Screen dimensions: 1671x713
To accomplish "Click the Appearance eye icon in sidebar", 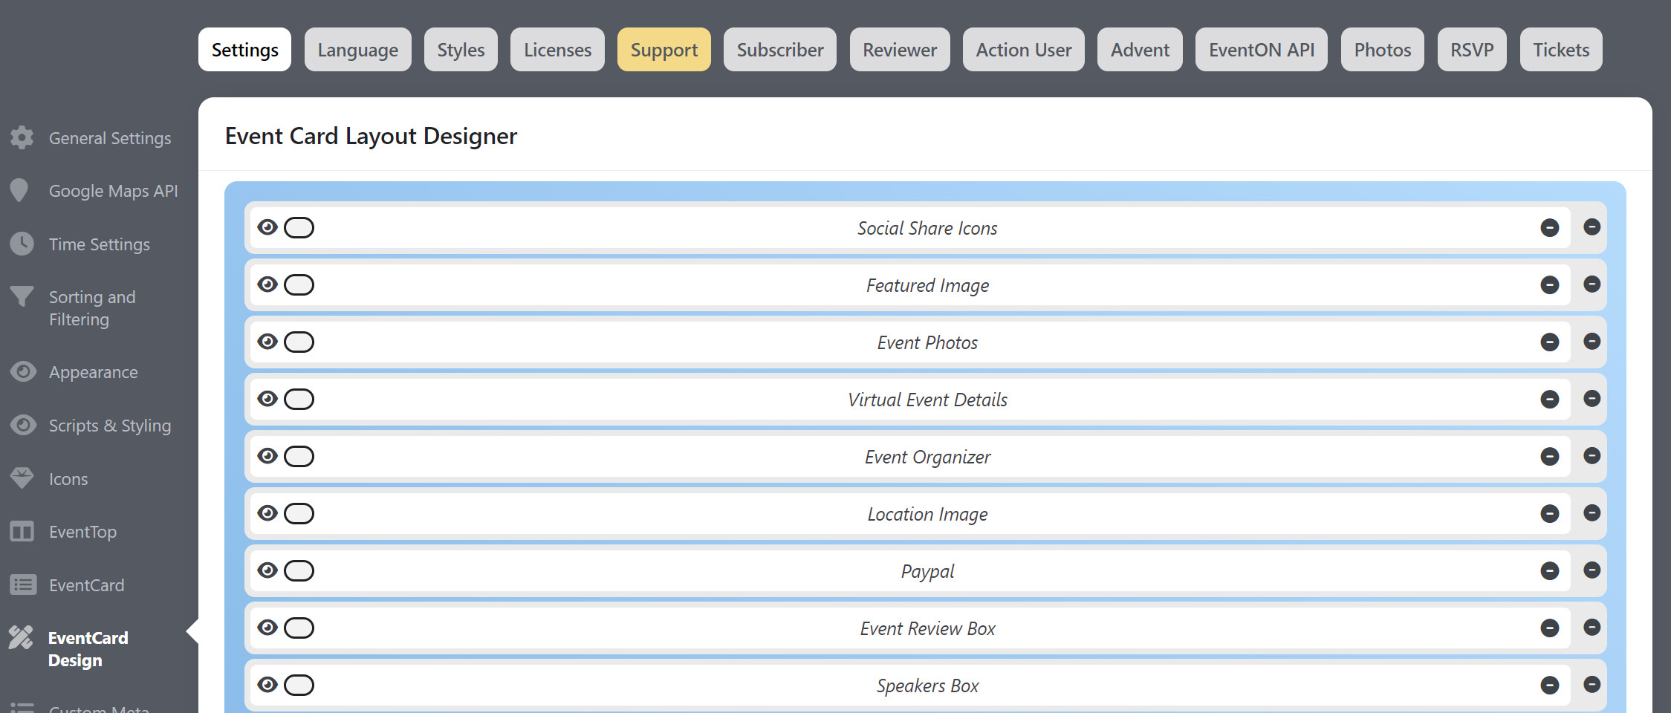I will tap(23, 371).
